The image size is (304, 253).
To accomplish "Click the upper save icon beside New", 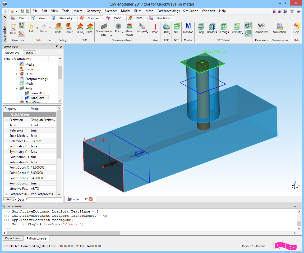I will tap(21, 26).
